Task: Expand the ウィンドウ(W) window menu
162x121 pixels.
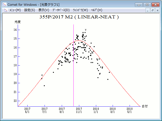Action: pos(80,10)
